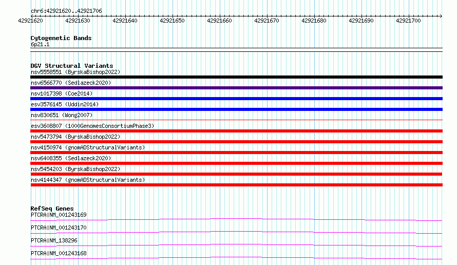The height and width of the screenshot is (265, 457).
Task: Open transcript PTCRA|NM_001243170 label
Action: (x=59, y=228)
